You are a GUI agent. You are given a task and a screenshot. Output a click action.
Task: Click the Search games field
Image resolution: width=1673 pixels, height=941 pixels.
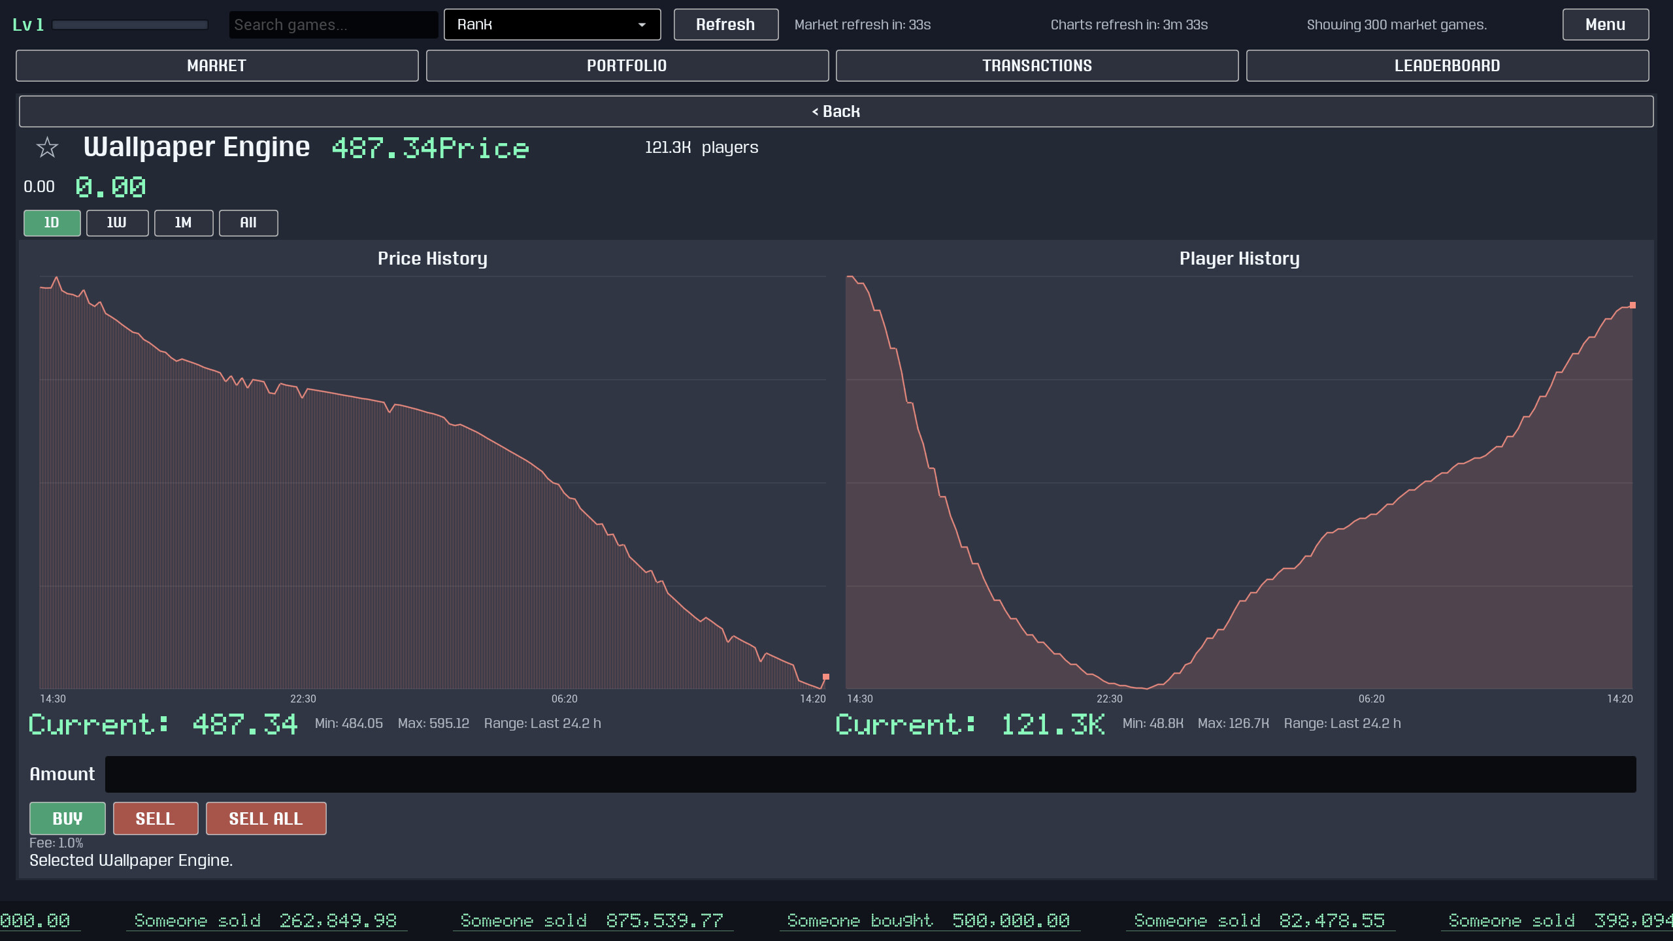tap(333, 25)
